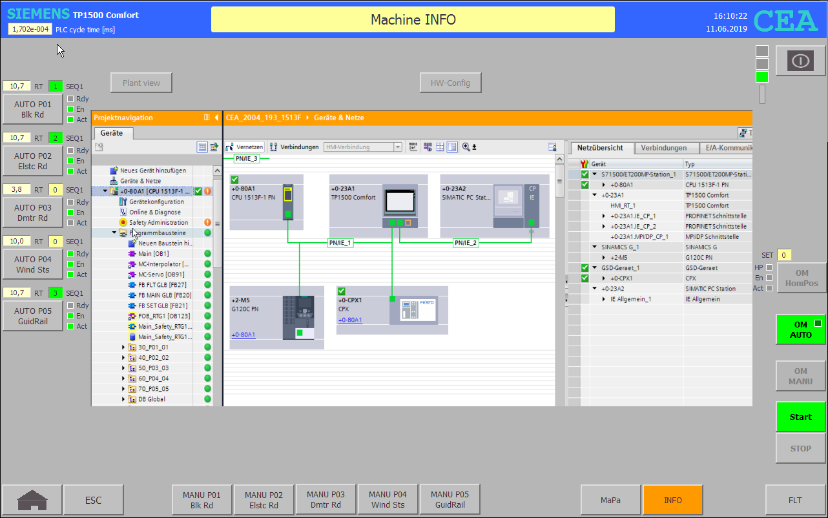Click +0-80A1 link under +2-M5 device

tap(243, 335)
